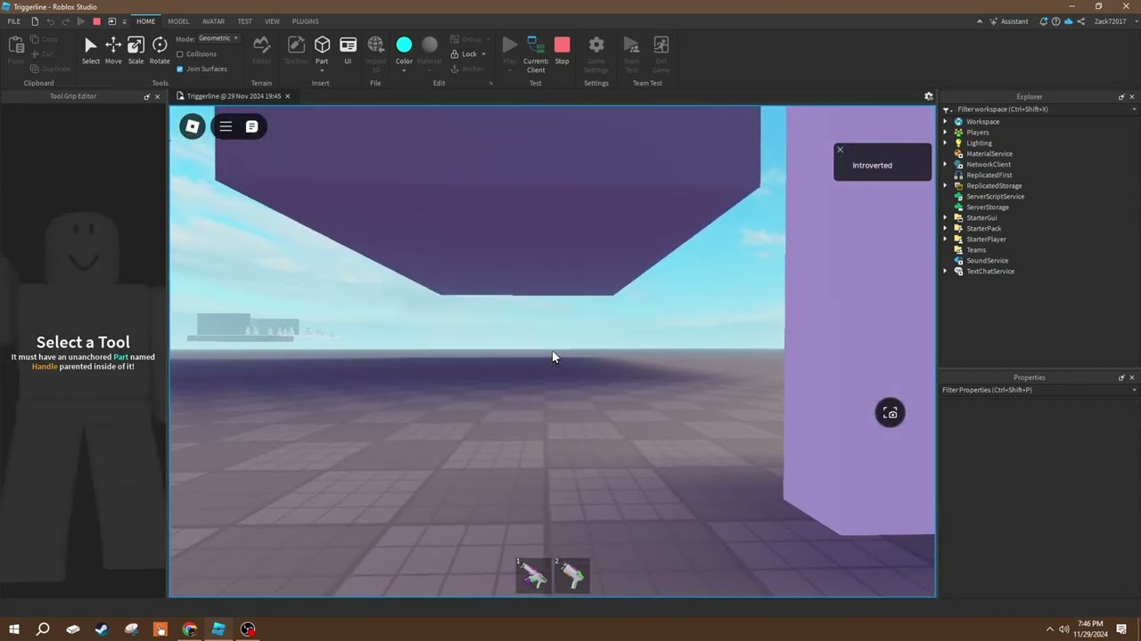Click the screenshot capture button in viewport
Viewport: 1141px width, 641px height.
(890, 412)
